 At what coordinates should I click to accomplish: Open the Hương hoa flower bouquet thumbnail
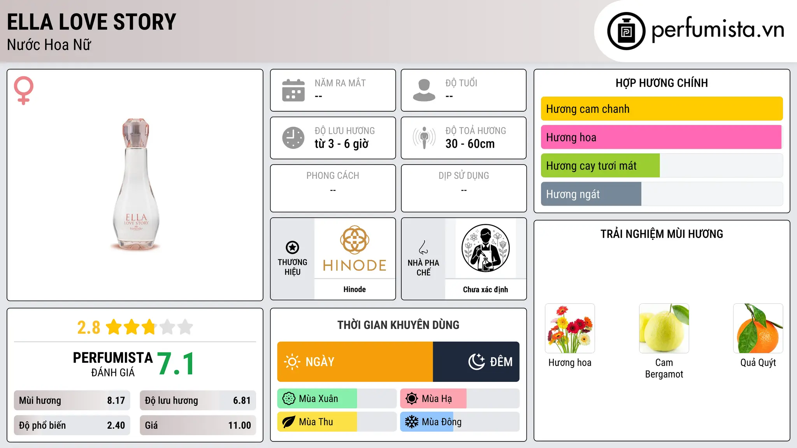pyautogui.click(x=570, y=328)
